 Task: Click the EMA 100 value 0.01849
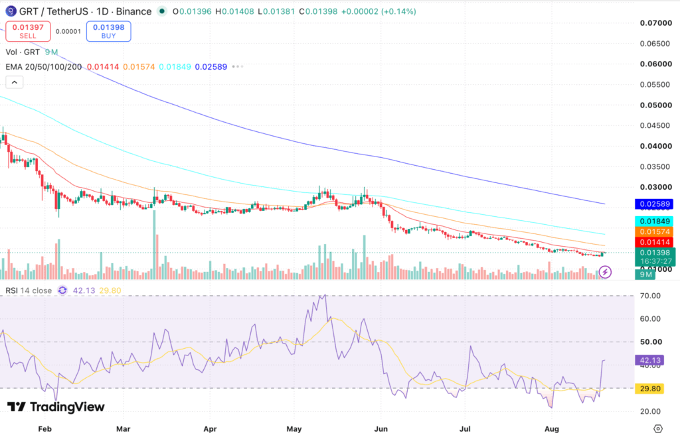click(175, 67)
